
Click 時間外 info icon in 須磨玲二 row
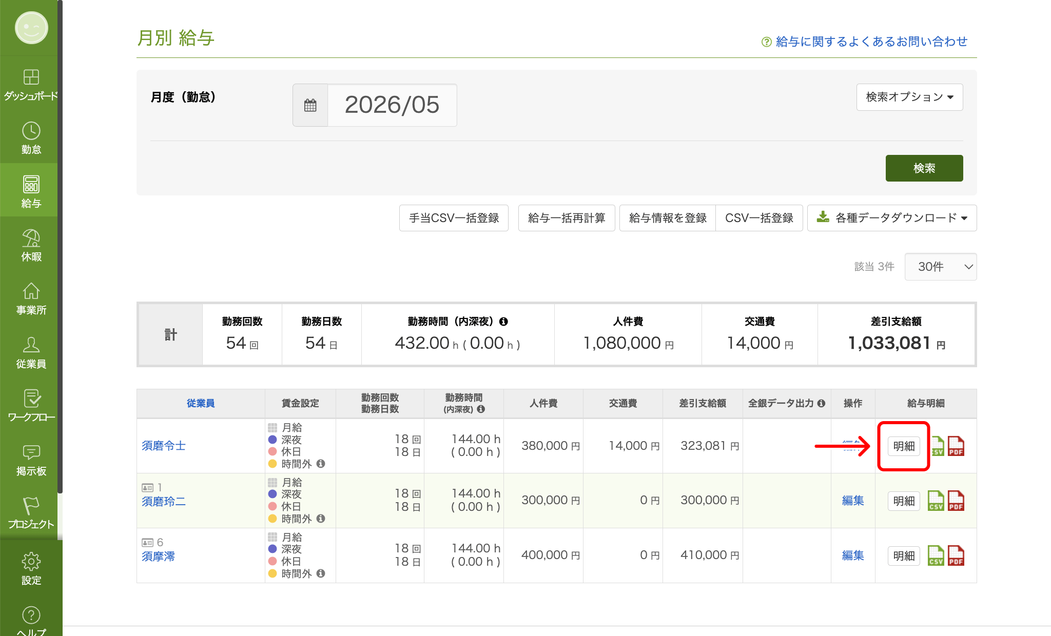click(321, 519)
